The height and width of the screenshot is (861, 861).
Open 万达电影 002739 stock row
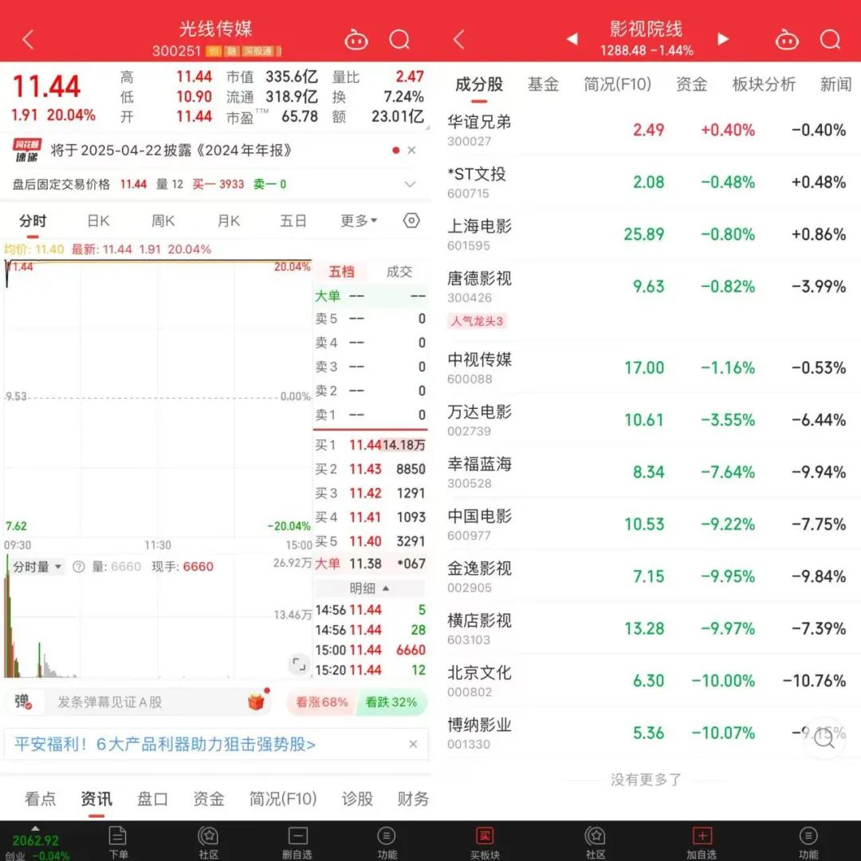click(647, 420)
